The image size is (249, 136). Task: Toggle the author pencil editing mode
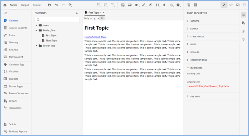click(224, 5)
